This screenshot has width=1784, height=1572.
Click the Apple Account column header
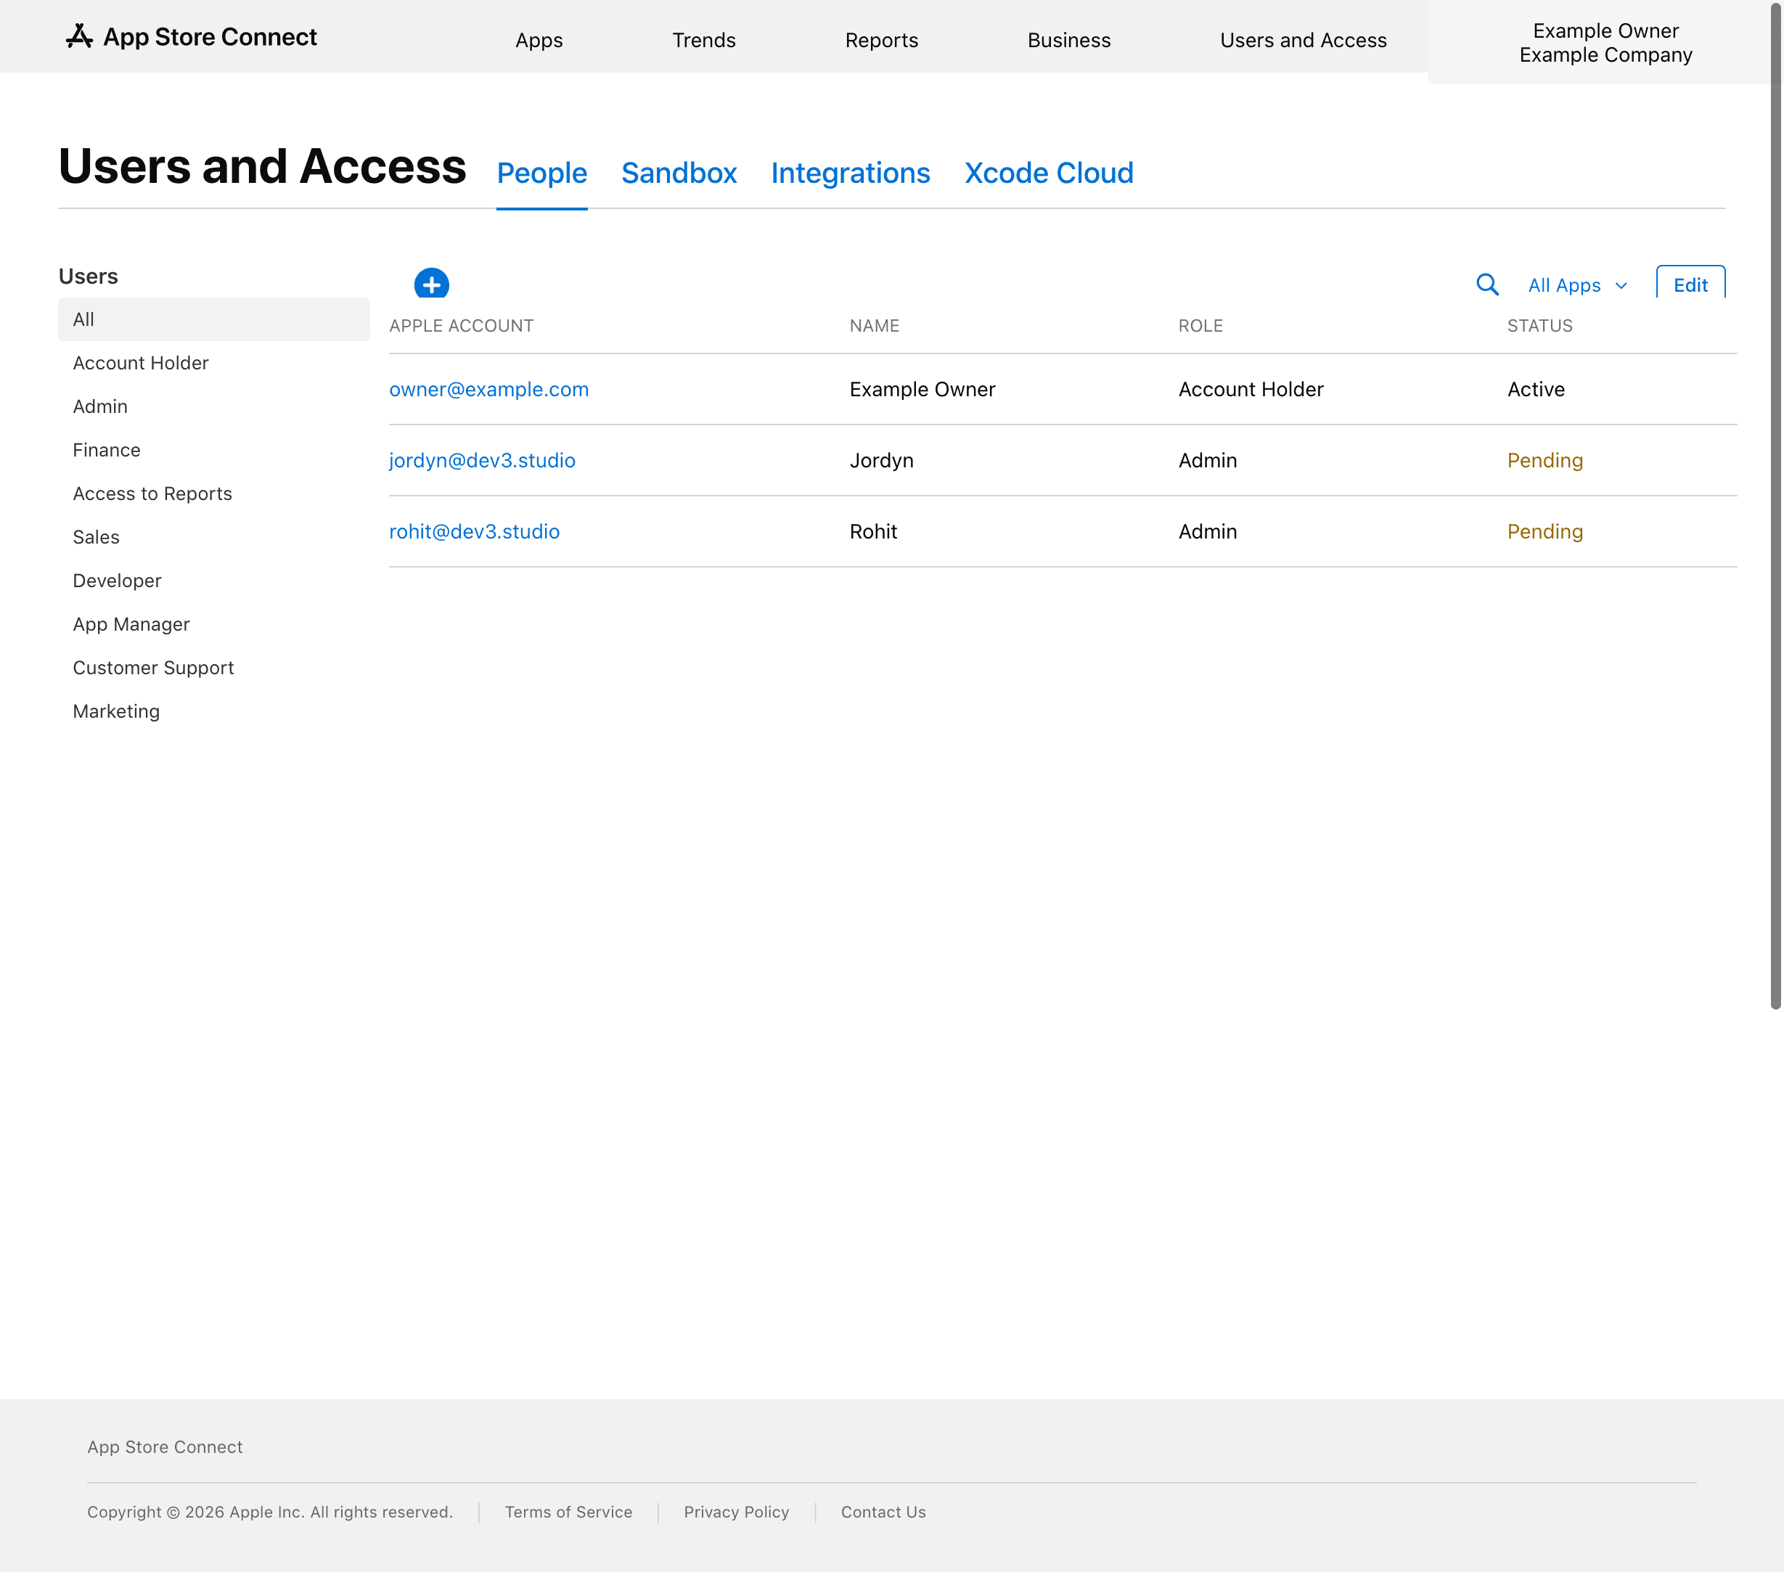pyautogui.click(x=461, y=326)
